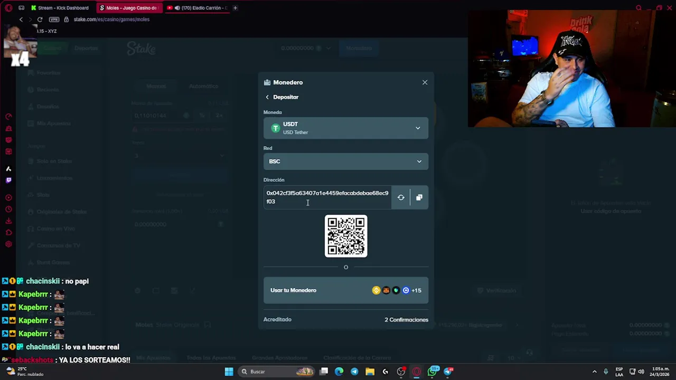Image resolution: width=676 pixels, height=380 pixels.
Task: Switch to Eladio Carrión YouTube tab
Action: (196, 8)
